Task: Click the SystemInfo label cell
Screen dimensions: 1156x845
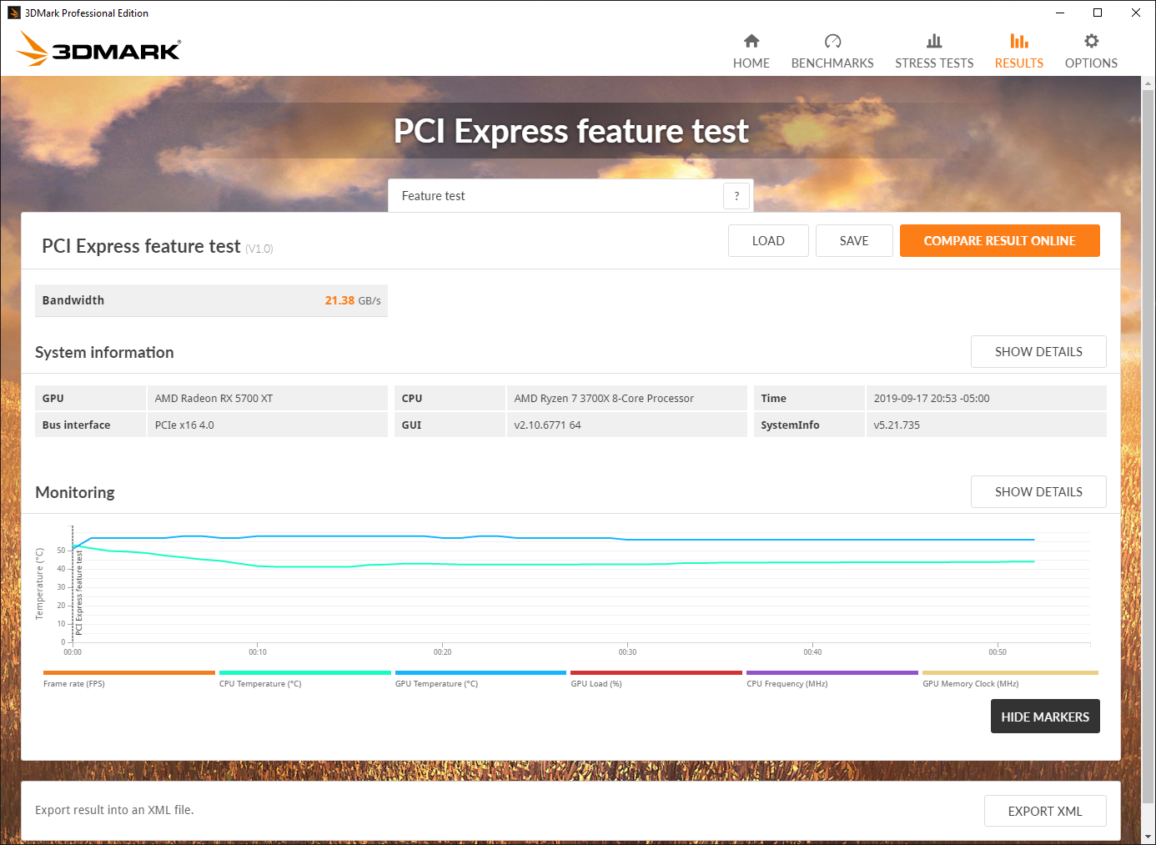Action: 809,425
